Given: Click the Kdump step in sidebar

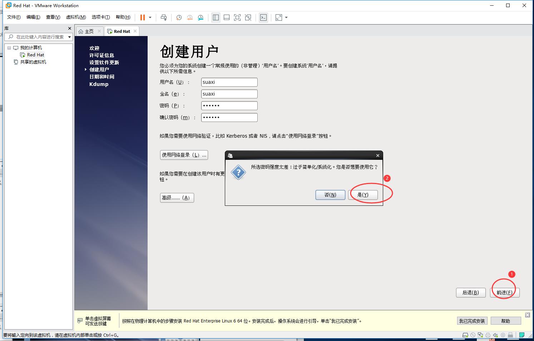Looking at the screenshot, I should 99,84.
